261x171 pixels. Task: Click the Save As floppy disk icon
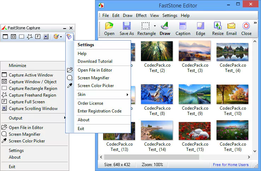coord(126,28)
